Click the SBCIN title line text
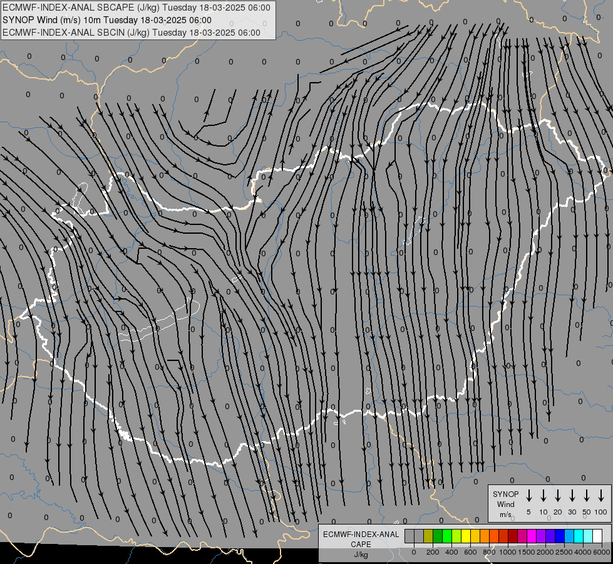Image resolution: width=613 pixels, height=564 pixels. [x=131, y=33]
